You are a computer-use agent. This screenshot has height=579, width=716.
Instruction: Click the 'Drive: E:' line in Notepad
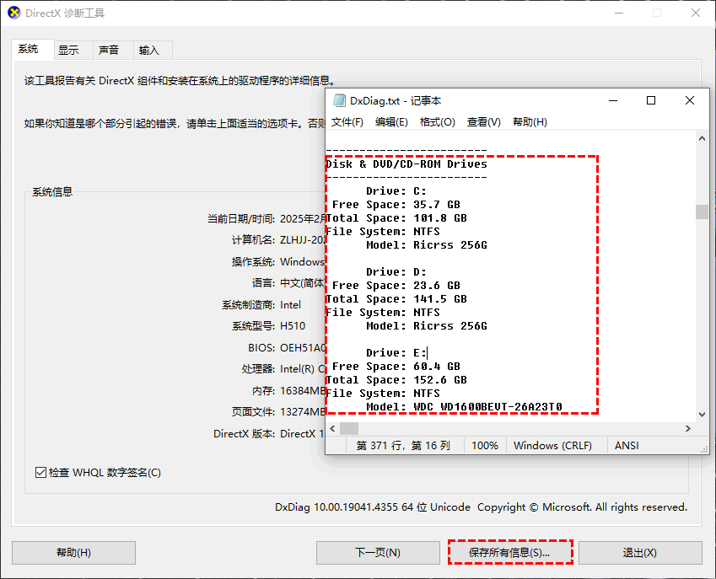coord(396,352)
